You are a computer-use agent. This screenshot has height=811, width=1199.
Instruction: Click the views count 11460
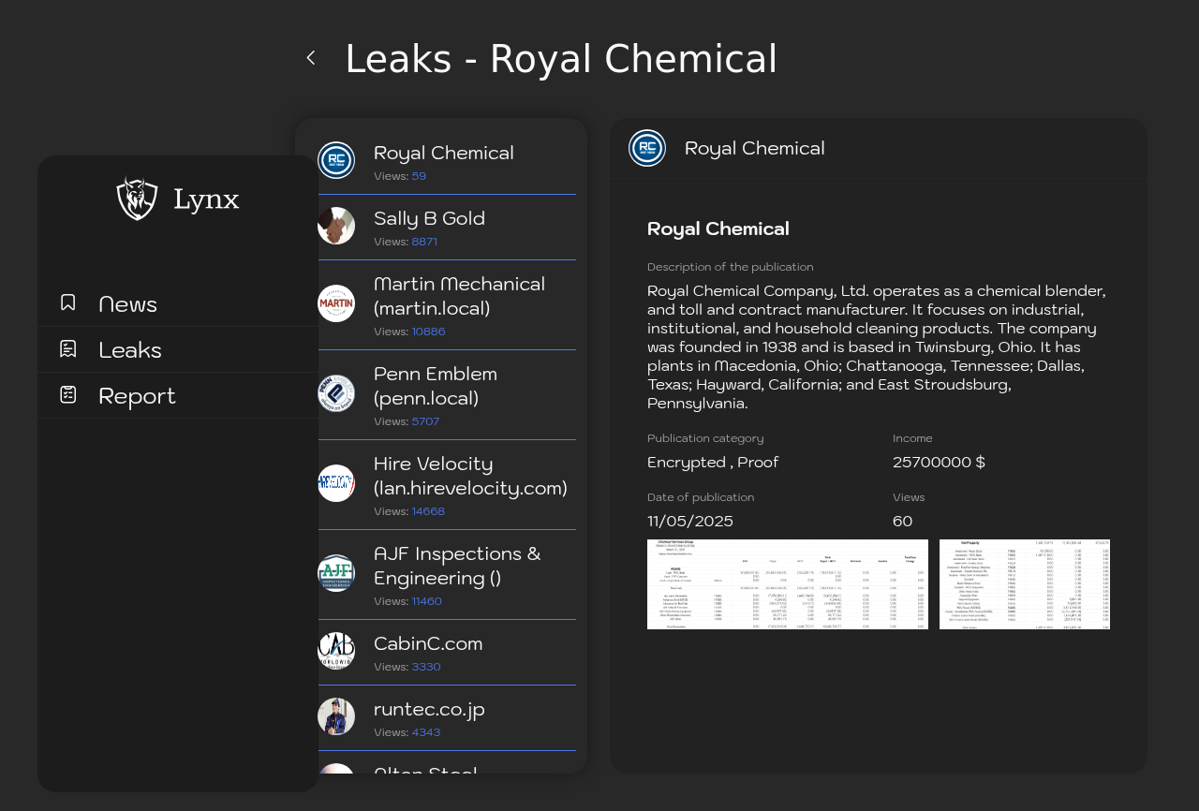[x=427, y=601]
